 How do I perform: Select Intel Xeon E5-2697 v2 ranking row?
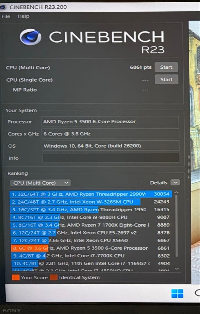pyautogui.click(x=91, y=233)
